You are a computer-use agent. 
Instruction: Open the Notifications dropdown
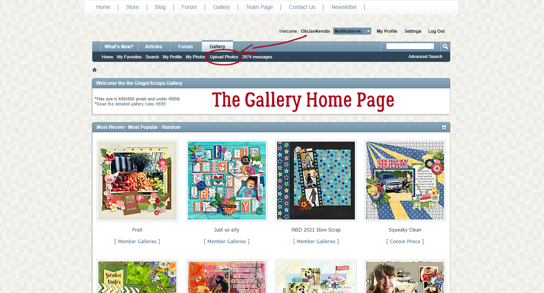[x=352, y=31]
